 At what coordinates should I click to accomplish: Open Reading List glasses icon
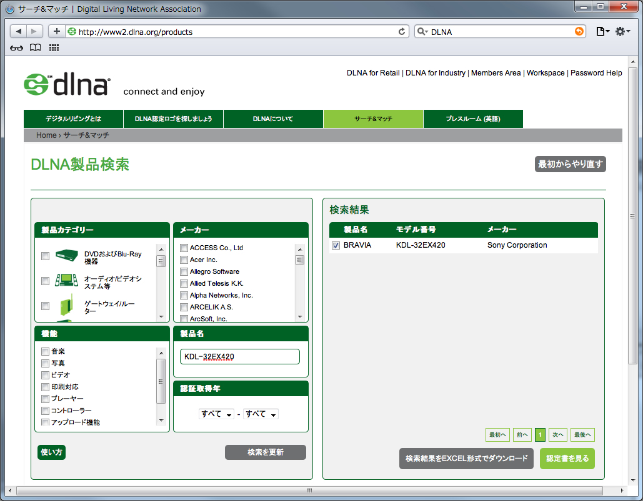[16, 48]
